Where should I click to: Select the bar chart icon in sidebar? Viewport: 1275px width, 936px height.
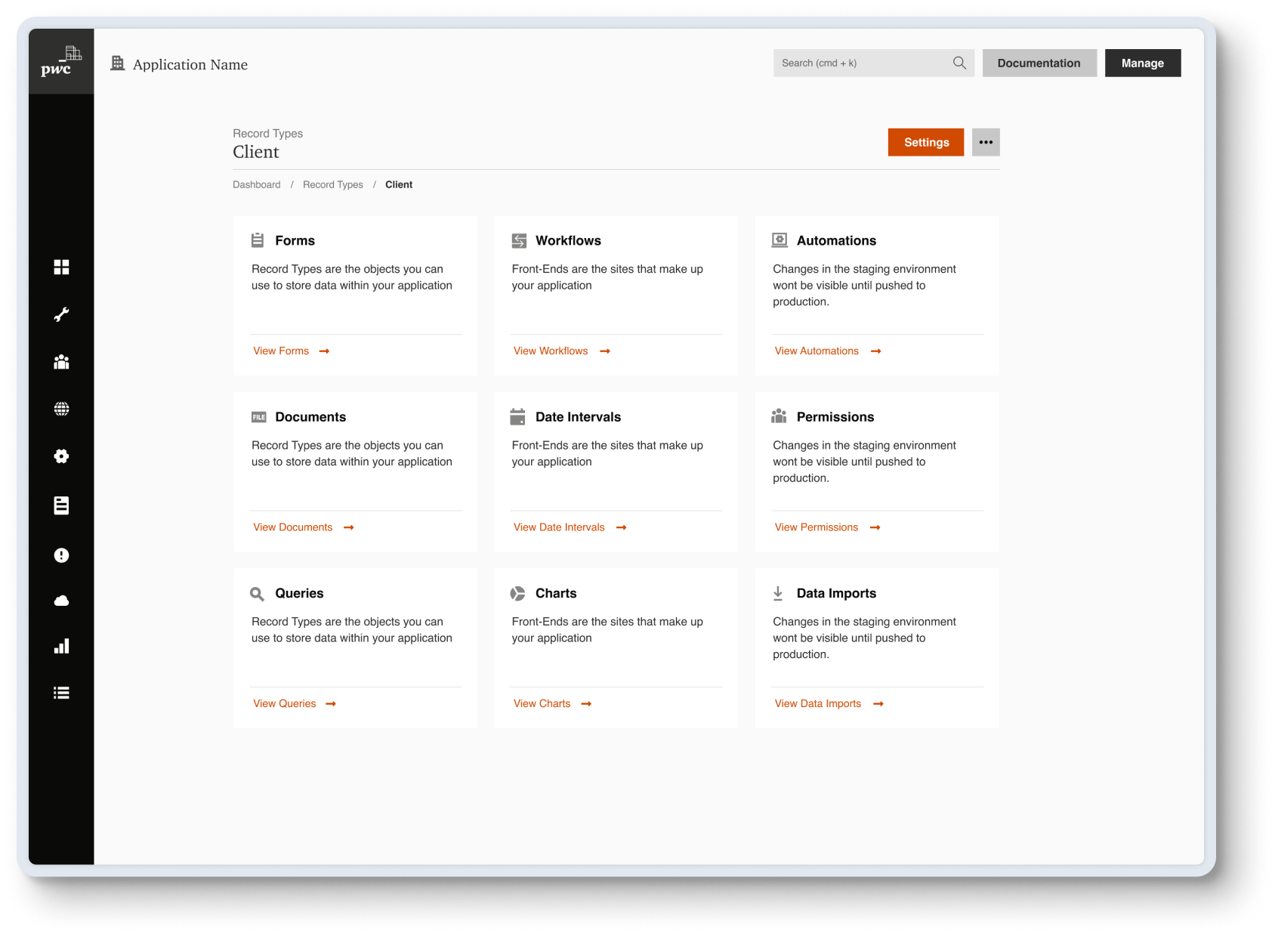[61, 646]
